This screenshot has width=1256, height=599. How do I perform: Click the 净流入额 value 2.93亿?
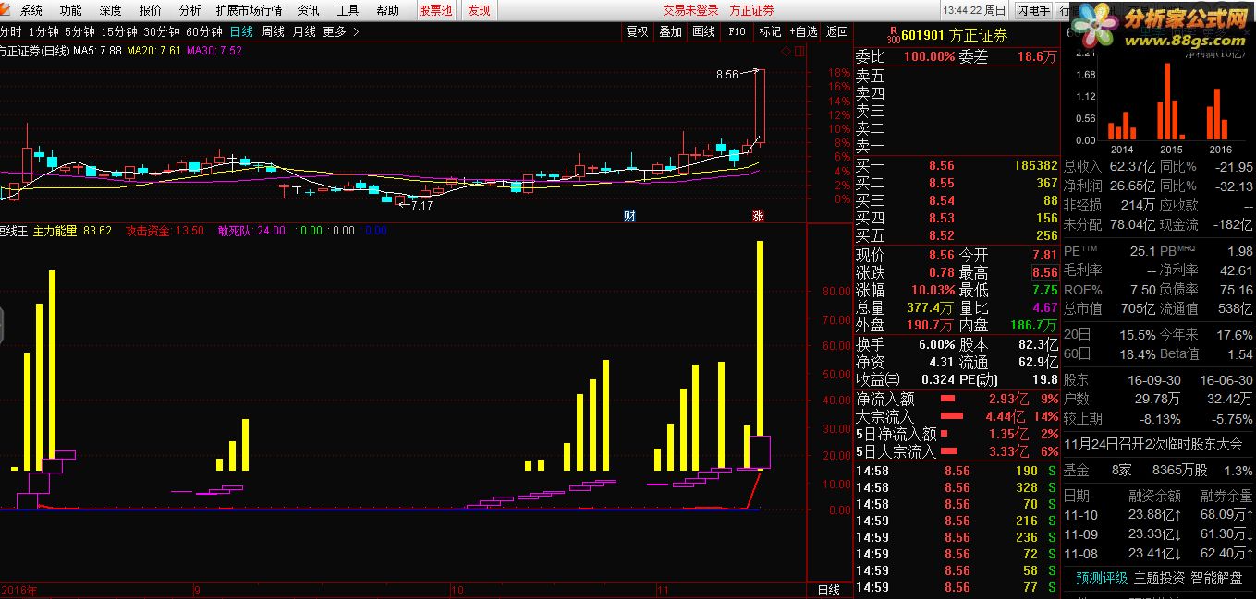click(1008, 400)
